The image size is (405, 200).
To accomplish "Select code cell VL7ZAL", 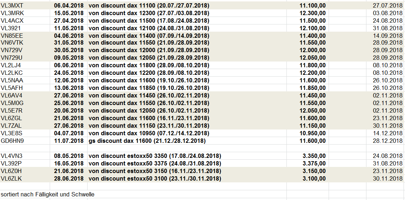I will pos(12,126).
